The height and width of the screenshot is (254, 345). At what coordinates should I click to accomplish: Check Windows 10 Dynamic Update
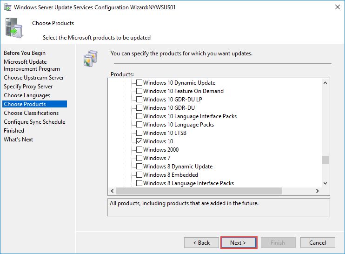point(139,83)
